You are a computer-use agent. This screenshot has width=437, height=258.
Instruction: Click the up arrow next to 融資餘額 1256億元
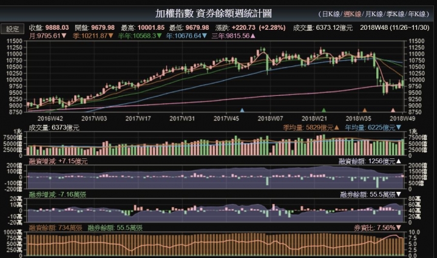click(x=399, y=161)
